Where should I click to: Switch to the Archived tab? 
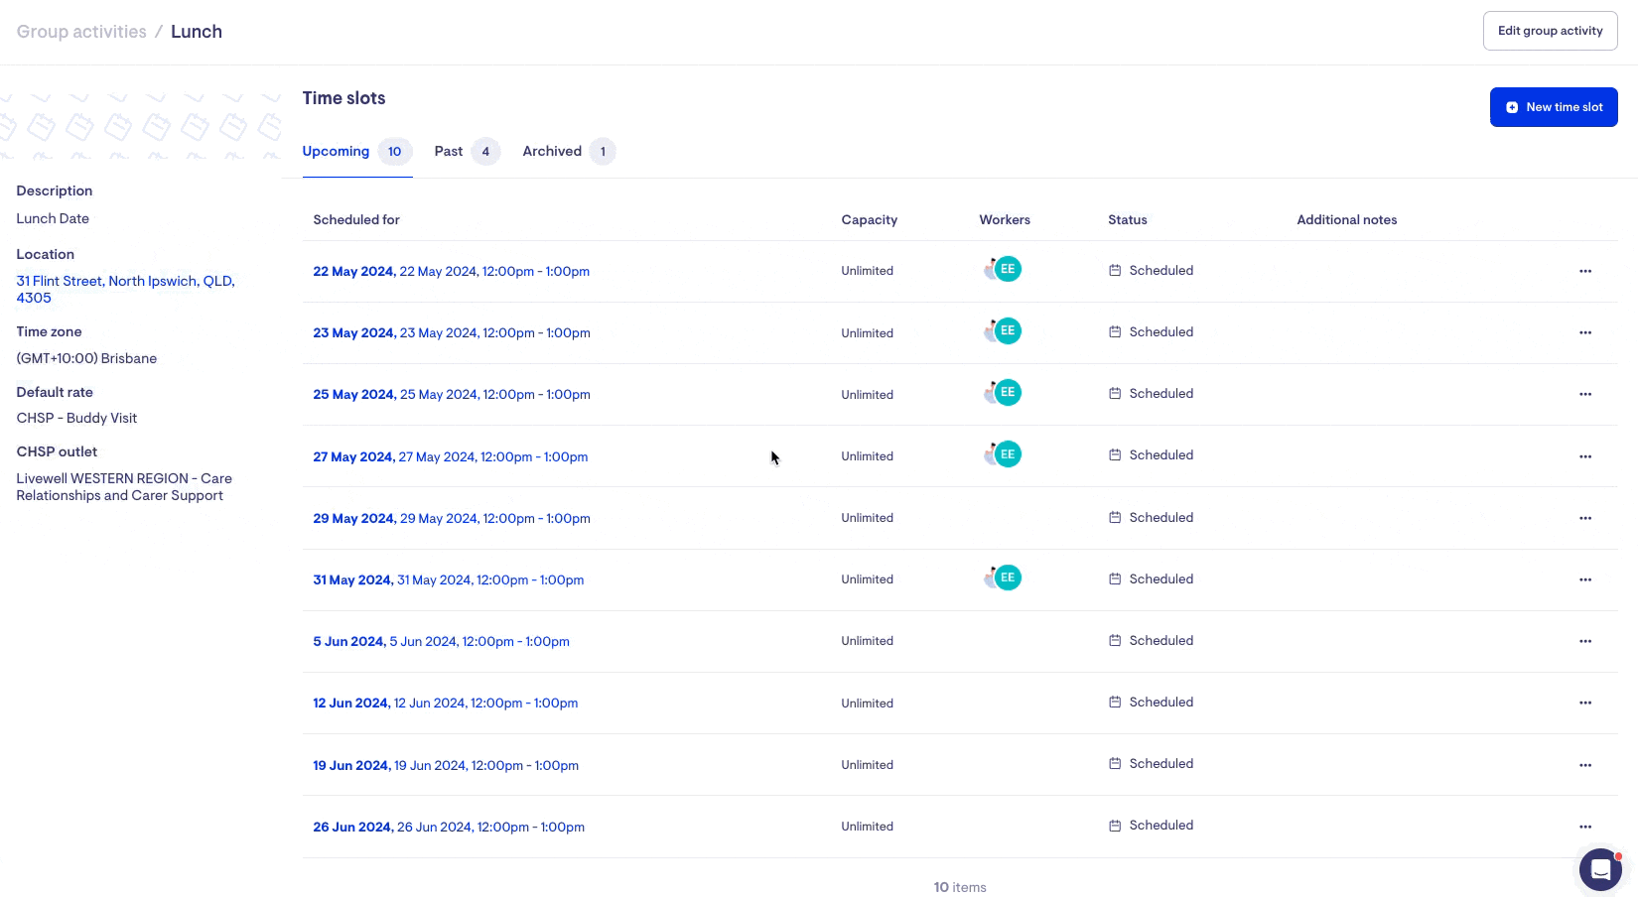pos(552,152)
